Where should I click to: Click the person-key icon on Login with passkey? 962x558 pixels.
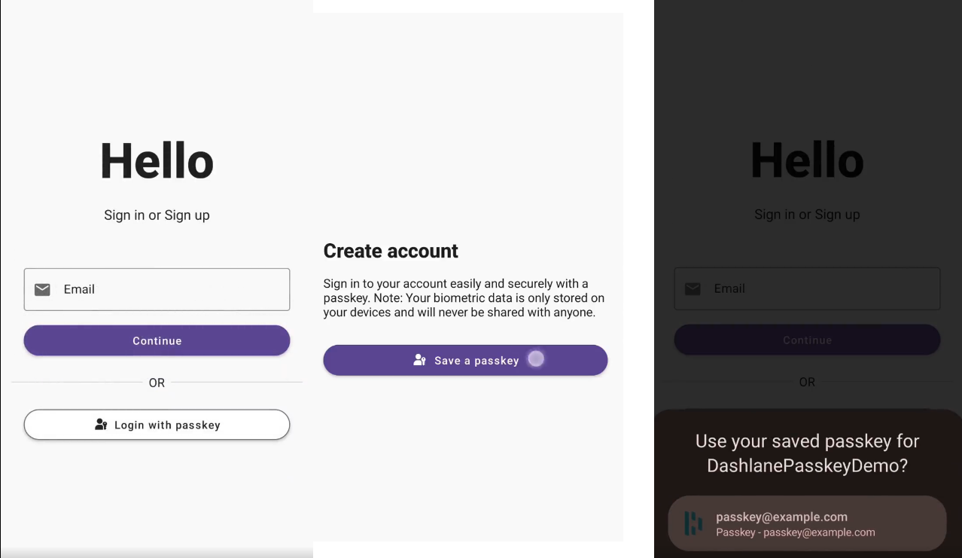101,425
